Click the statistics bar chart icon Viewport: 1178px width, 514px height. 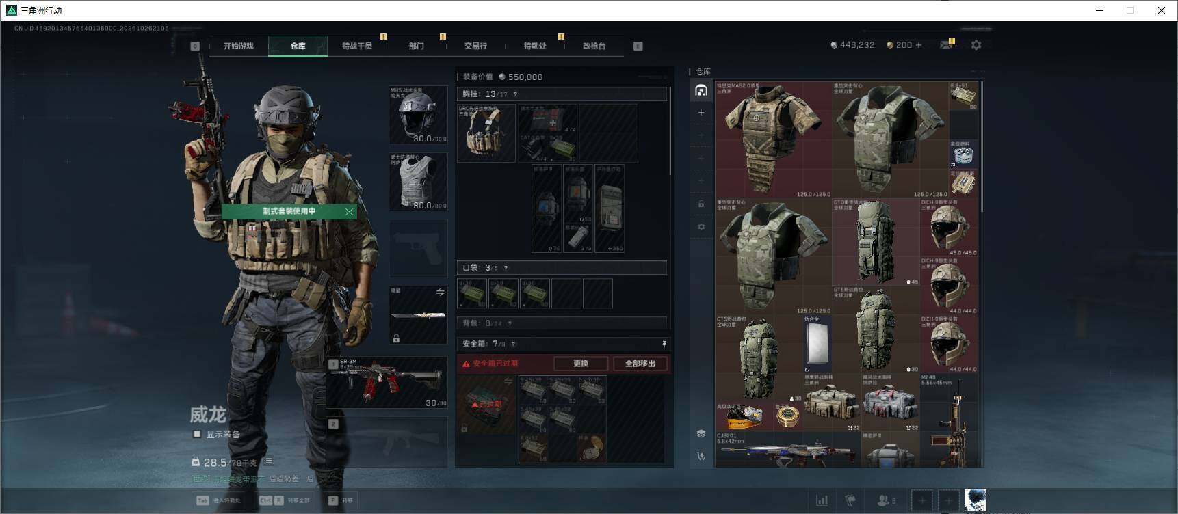click(822, 501)
